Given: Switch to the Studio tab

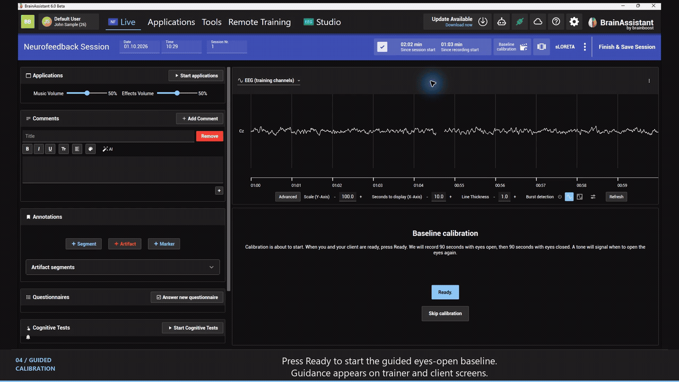Looking at the screenshot, I should tap(322, 22).
